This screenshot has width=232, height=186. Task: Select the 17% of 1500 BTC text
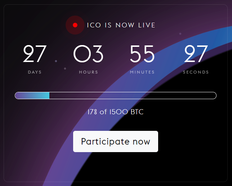coord(116,112)
